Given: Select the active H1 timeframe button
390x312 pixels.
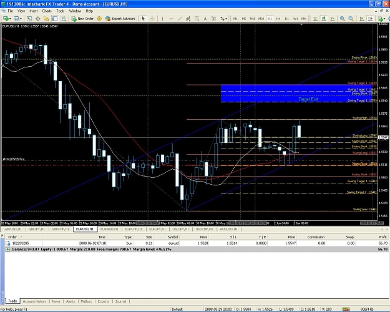Looking at the screenshot, I should pos(270,19).
